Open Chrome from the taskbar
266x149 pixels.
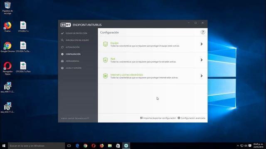pyautogui.click(x=85, y=146)
